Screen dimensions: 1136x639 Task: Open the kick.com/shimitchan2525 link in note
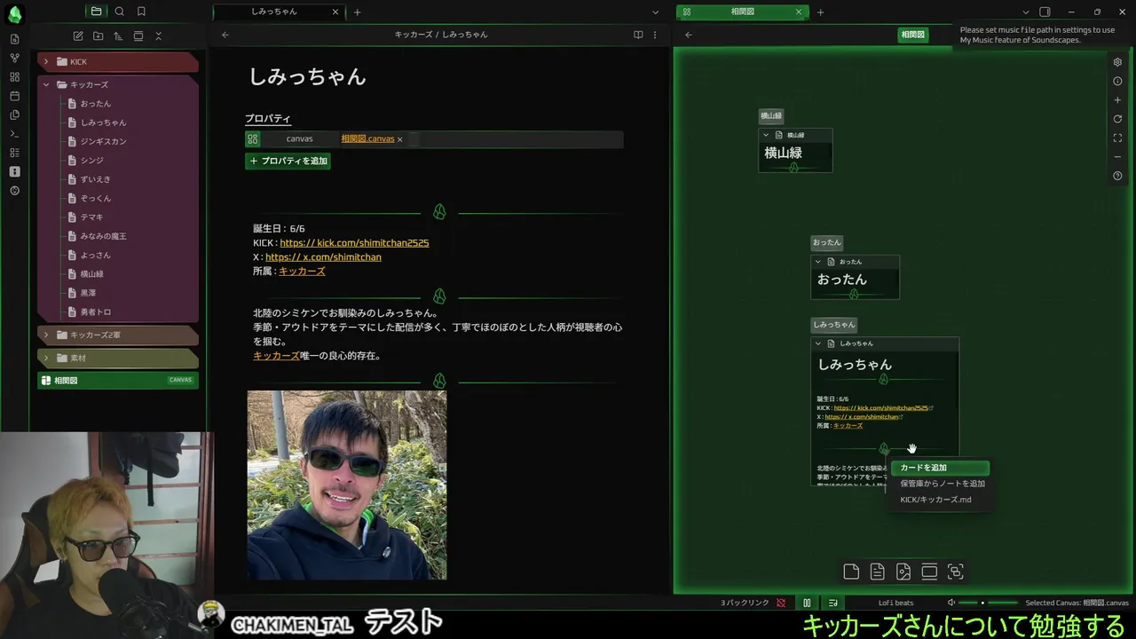354,242
